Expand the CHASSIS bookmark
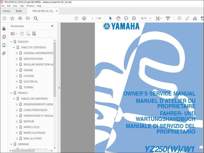Screen dimensions: 204x153 17,76
